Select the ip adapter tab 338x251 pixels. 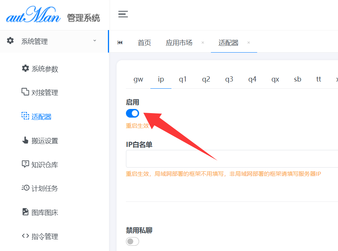coord(161,79)
